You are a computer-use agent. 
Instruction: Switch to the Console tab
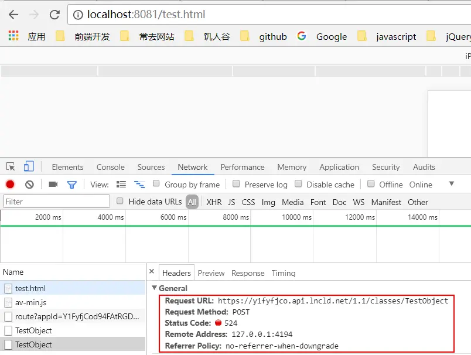pyautogui.click(x=111, y=167)
